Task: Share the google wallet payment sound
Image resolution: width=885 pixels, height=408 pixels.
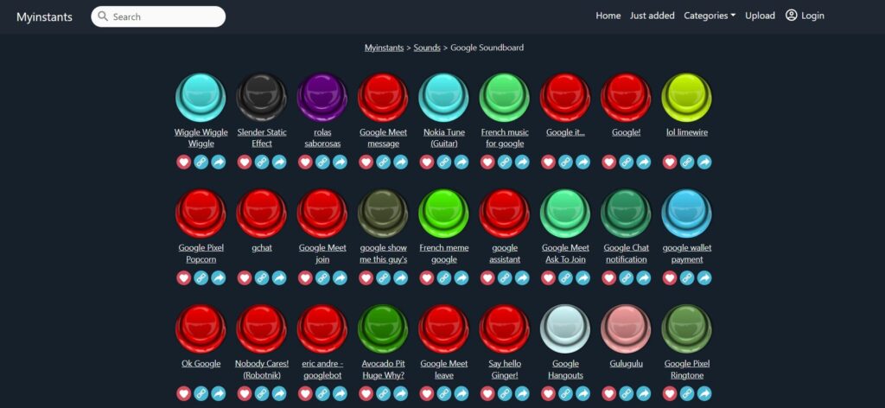Action: pyautogui.click(x=704, y=277)
